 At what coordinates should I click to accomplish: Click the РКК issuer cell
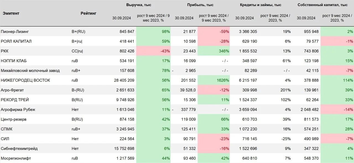click(5, 51)
